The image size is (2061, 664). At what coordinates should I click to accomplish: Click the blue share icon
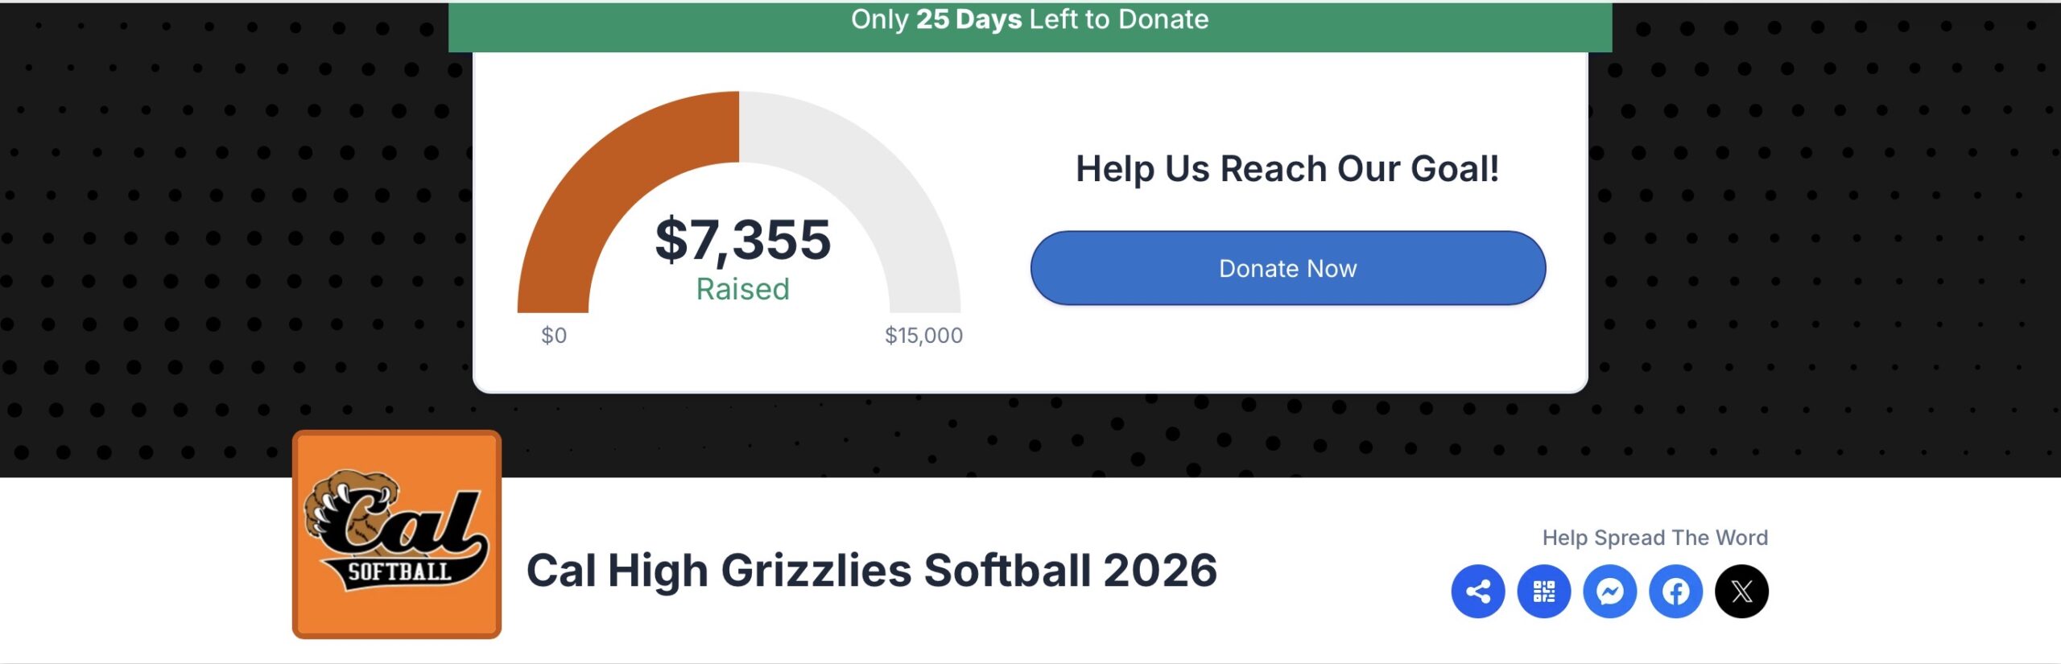pos(1477,592)
